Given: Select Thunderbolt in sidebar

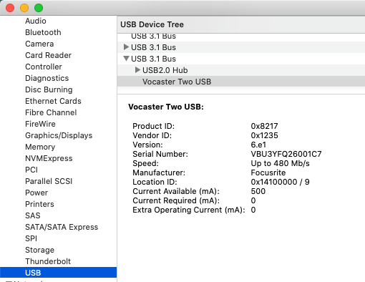Looking at the screenshot, I should [x=48, y=261].
